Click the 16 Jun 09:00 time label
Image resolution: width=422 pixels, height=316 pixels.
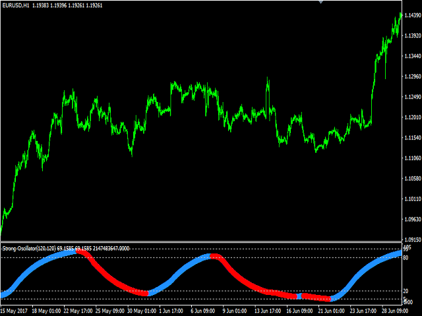(x=299, y=311)
